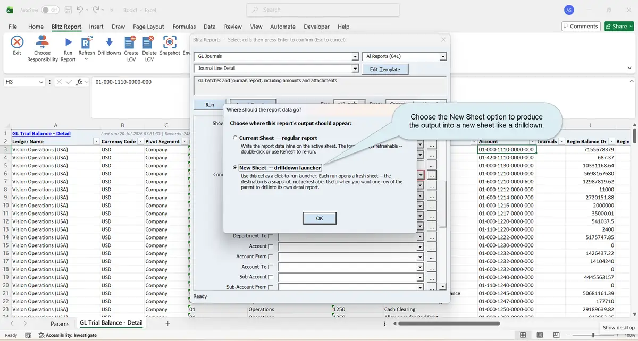Viewport: 638px width, 341px height.
Task: Click the ellipsis button beside Account field
Action: (x=432, y=246)
